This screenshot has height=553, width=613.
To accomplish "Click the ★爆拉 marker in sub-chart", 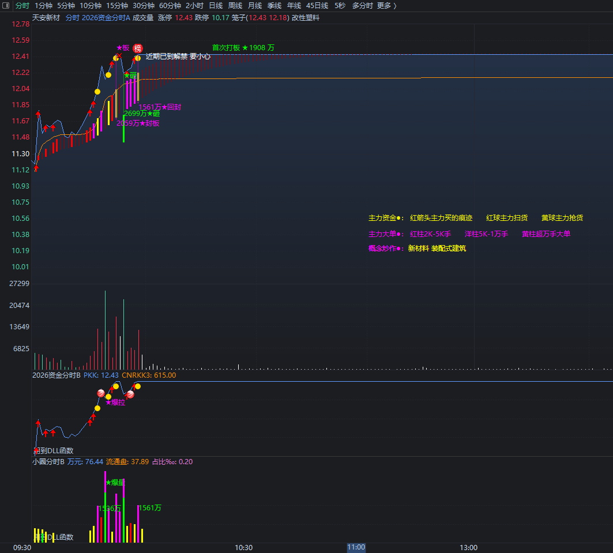I will [x=115, y=402].
